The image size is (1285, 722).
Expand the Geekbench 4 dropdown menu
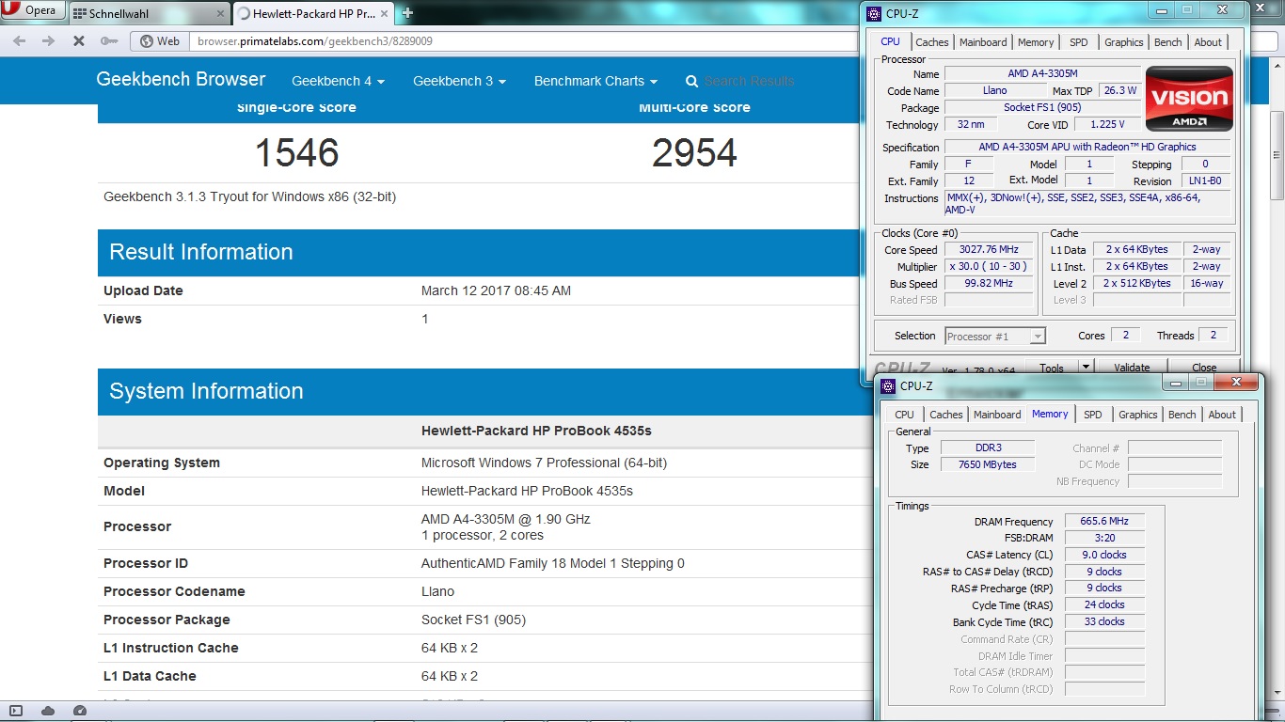[339, 81]
